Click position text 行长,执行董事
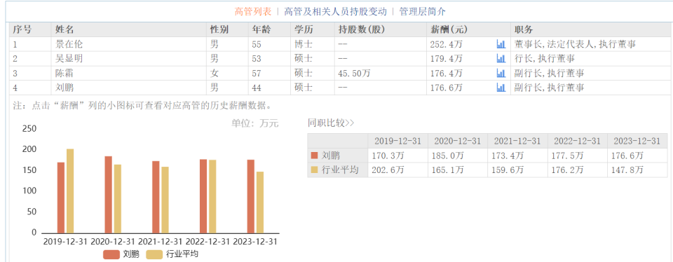 pos(544,59)
